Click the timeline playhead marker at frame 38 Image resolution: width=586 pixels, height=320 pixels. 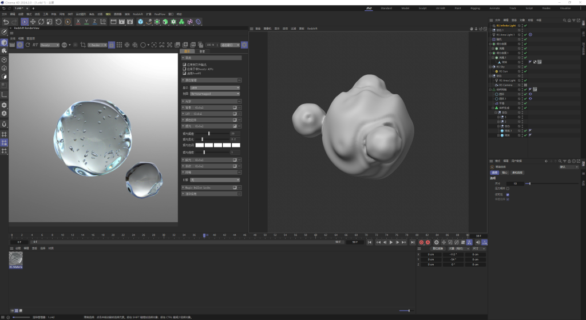point(204,235)
